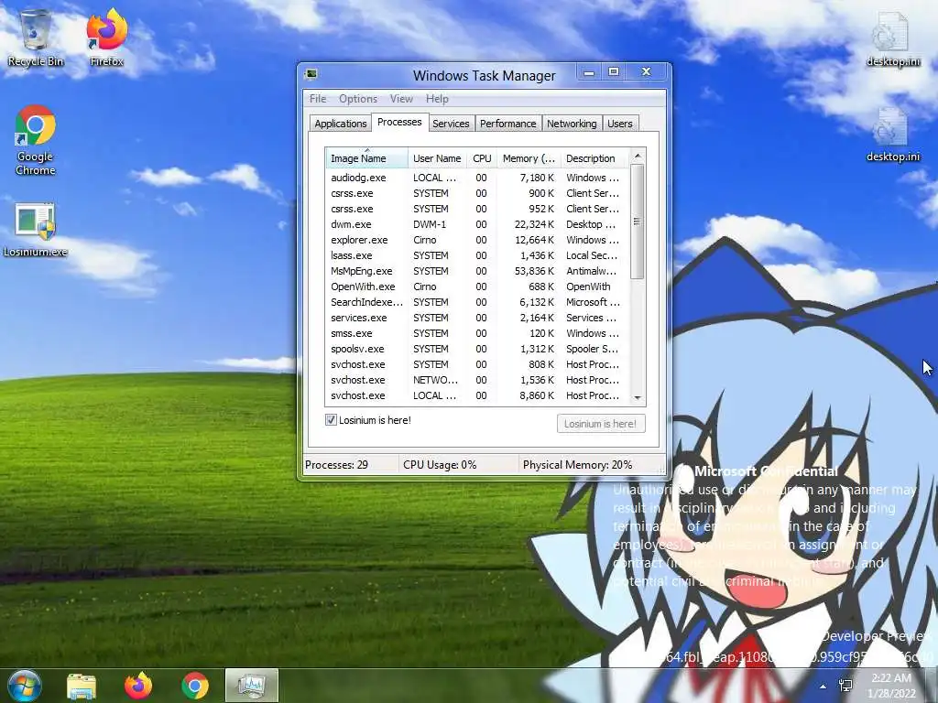Switch to the Users tab
This screenshot has height=703, width=938.
[620, 124]
